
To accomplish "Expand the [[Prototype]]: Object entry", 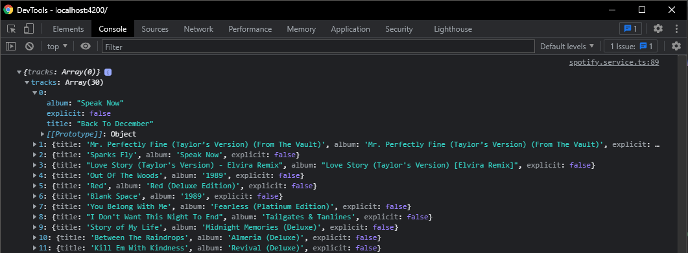I will tap(43, 134).
